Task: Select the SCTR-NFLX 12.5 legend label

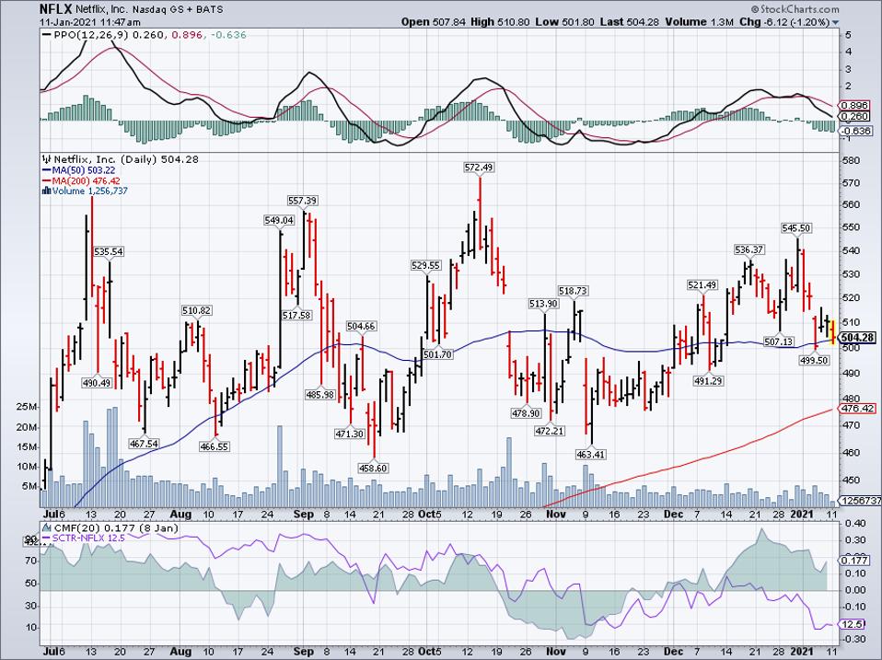Action: coord(84,538)
